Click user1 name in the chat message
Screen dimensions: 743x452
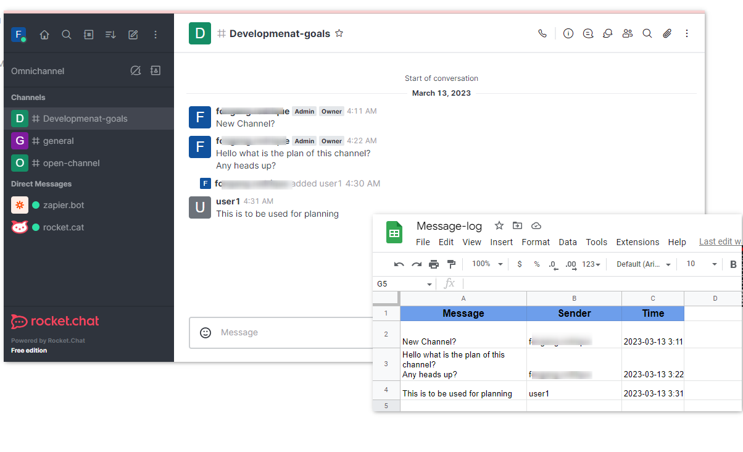[x=228, y=201]
